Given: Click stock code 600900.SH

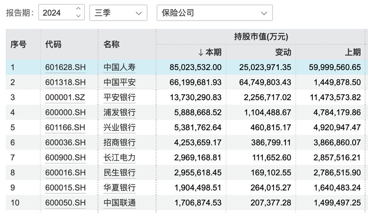Looking at the screenshot, I should (x=65, y=157).
